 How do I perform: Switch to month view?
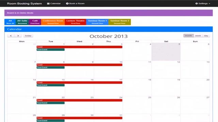(188, 36)
